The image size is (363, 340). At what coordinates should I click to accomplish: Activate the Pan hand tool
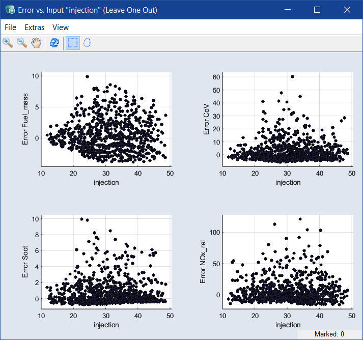tap(36, 43)
